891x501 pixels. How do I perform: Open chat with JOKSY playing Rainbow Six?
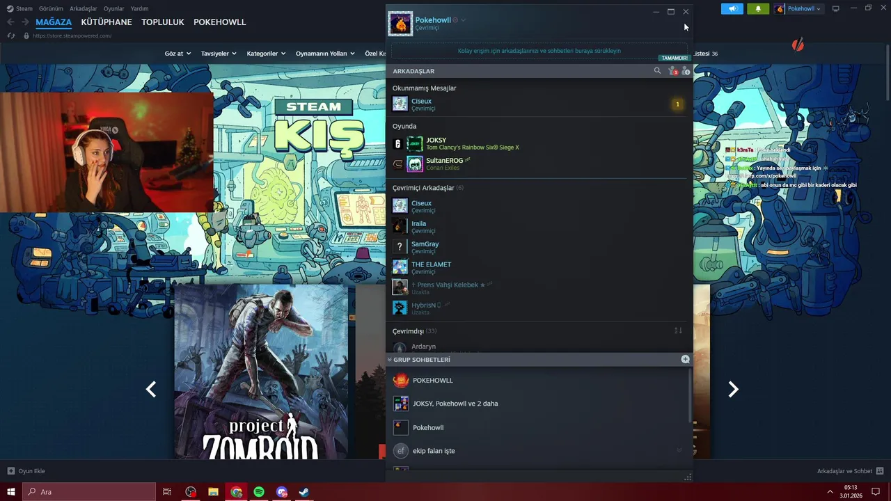click(x=538, y=143)
